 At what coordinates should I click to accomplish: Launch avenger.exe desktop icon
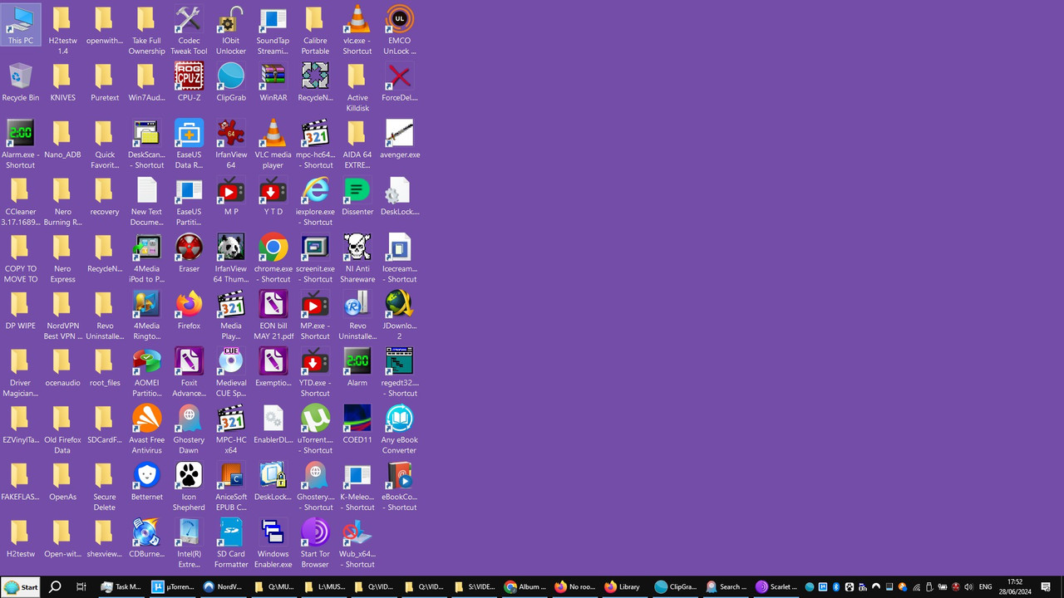pyautogui.click(x=400, y=140)
